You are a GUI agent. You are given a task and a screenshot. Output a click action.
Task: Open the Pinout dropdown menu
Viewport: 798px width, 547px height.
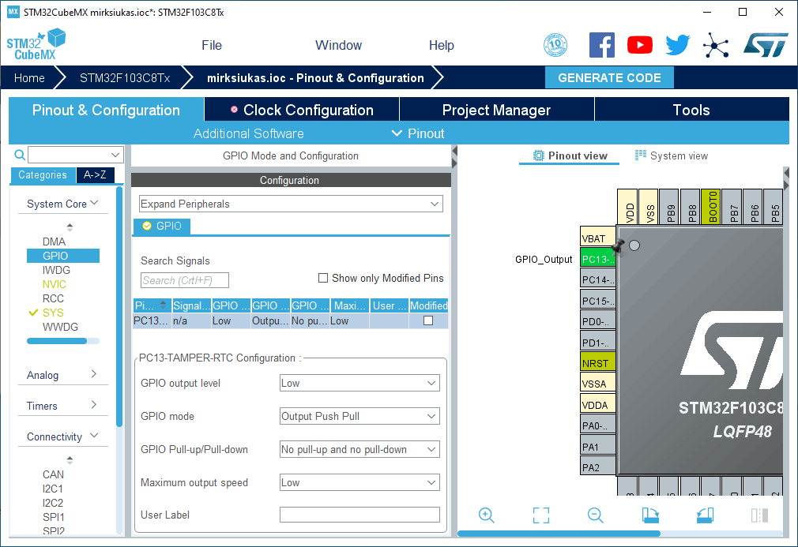[418, 133]
